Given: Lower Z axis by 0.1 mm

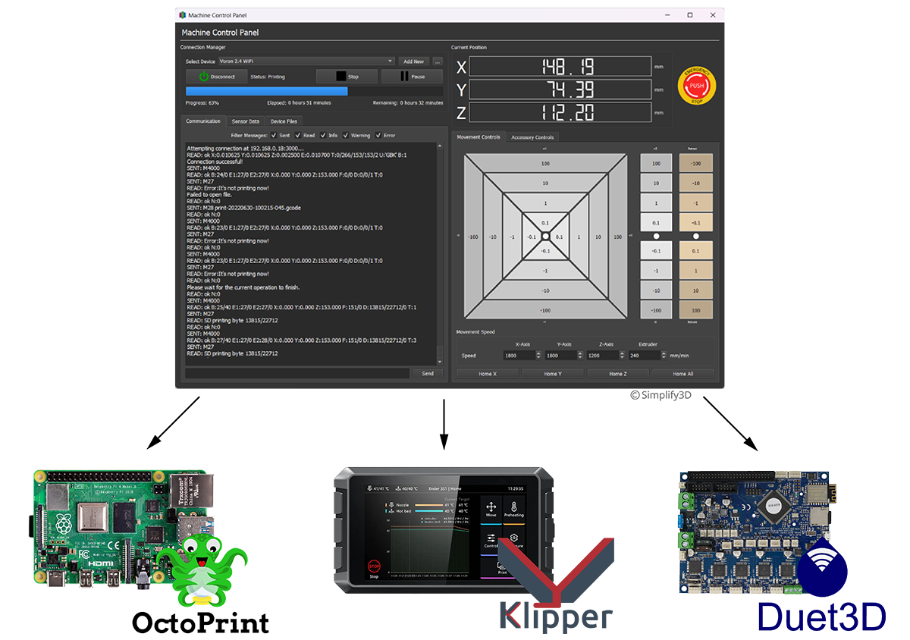Looking at the screenshot, I should point(656,251).
